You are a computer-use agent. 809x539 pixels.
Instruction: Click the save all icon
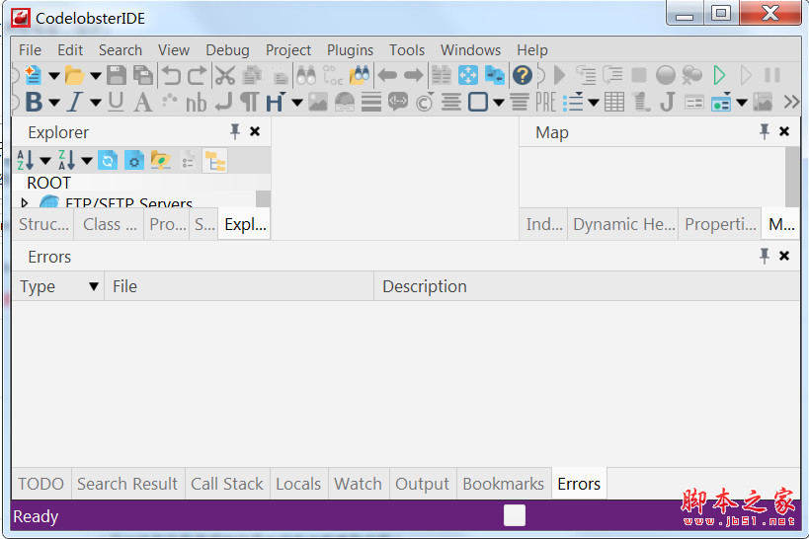[143, 75]
